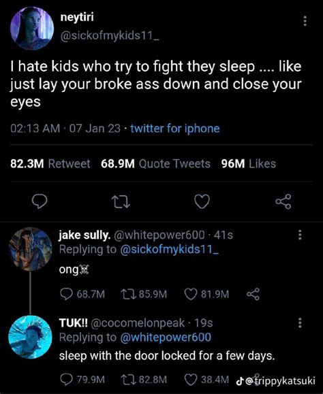
Task: Open the more options menu on neytiri's tweet
Action: pos(305,21)
